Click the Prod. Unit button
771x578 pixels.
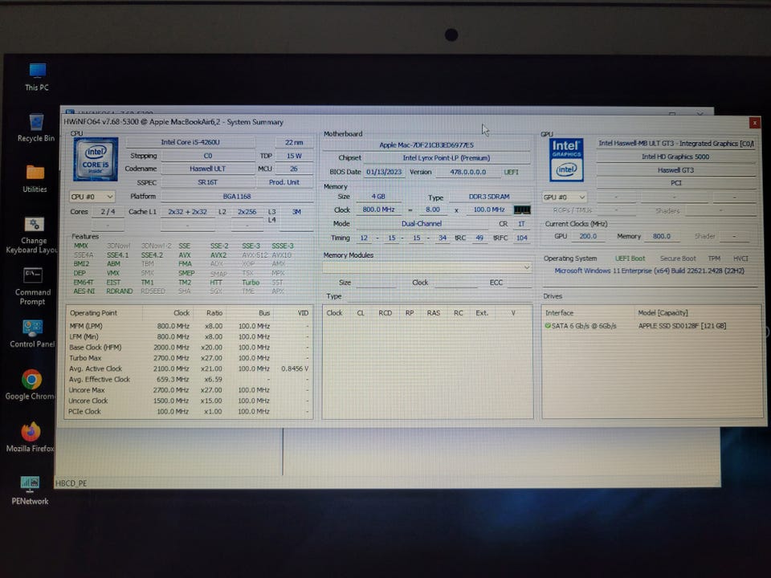(284, 182)
